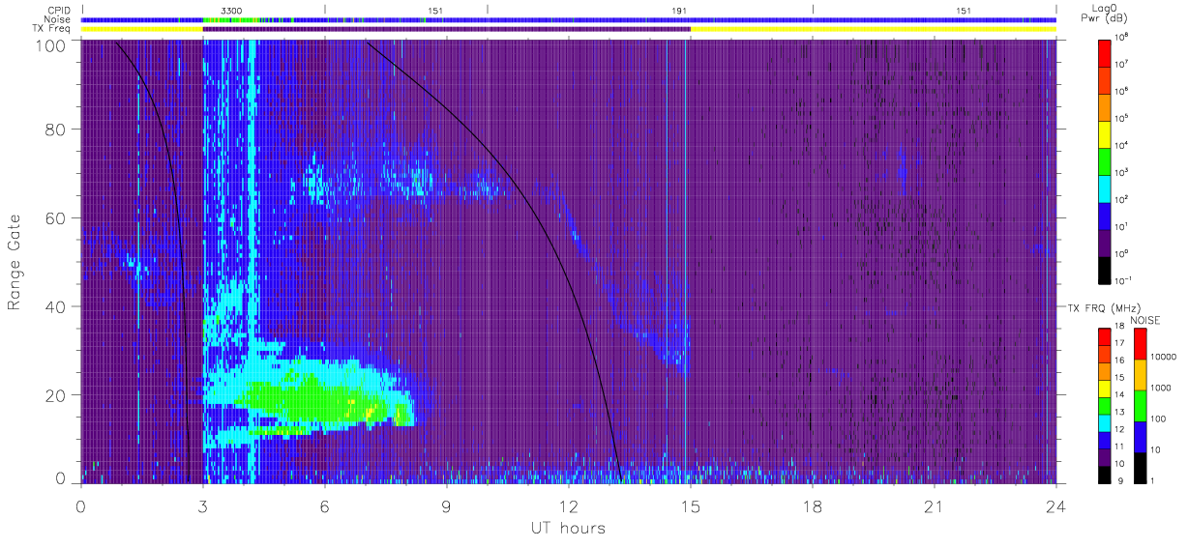1188x548 pixels.
Task: Click the 15 tick label on UT axis
Action: [x=691, y=506]
